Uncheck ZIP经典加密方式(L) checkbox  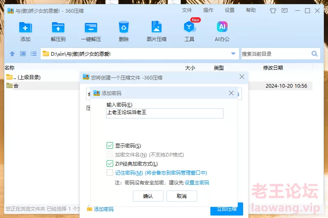pos(110,163)
